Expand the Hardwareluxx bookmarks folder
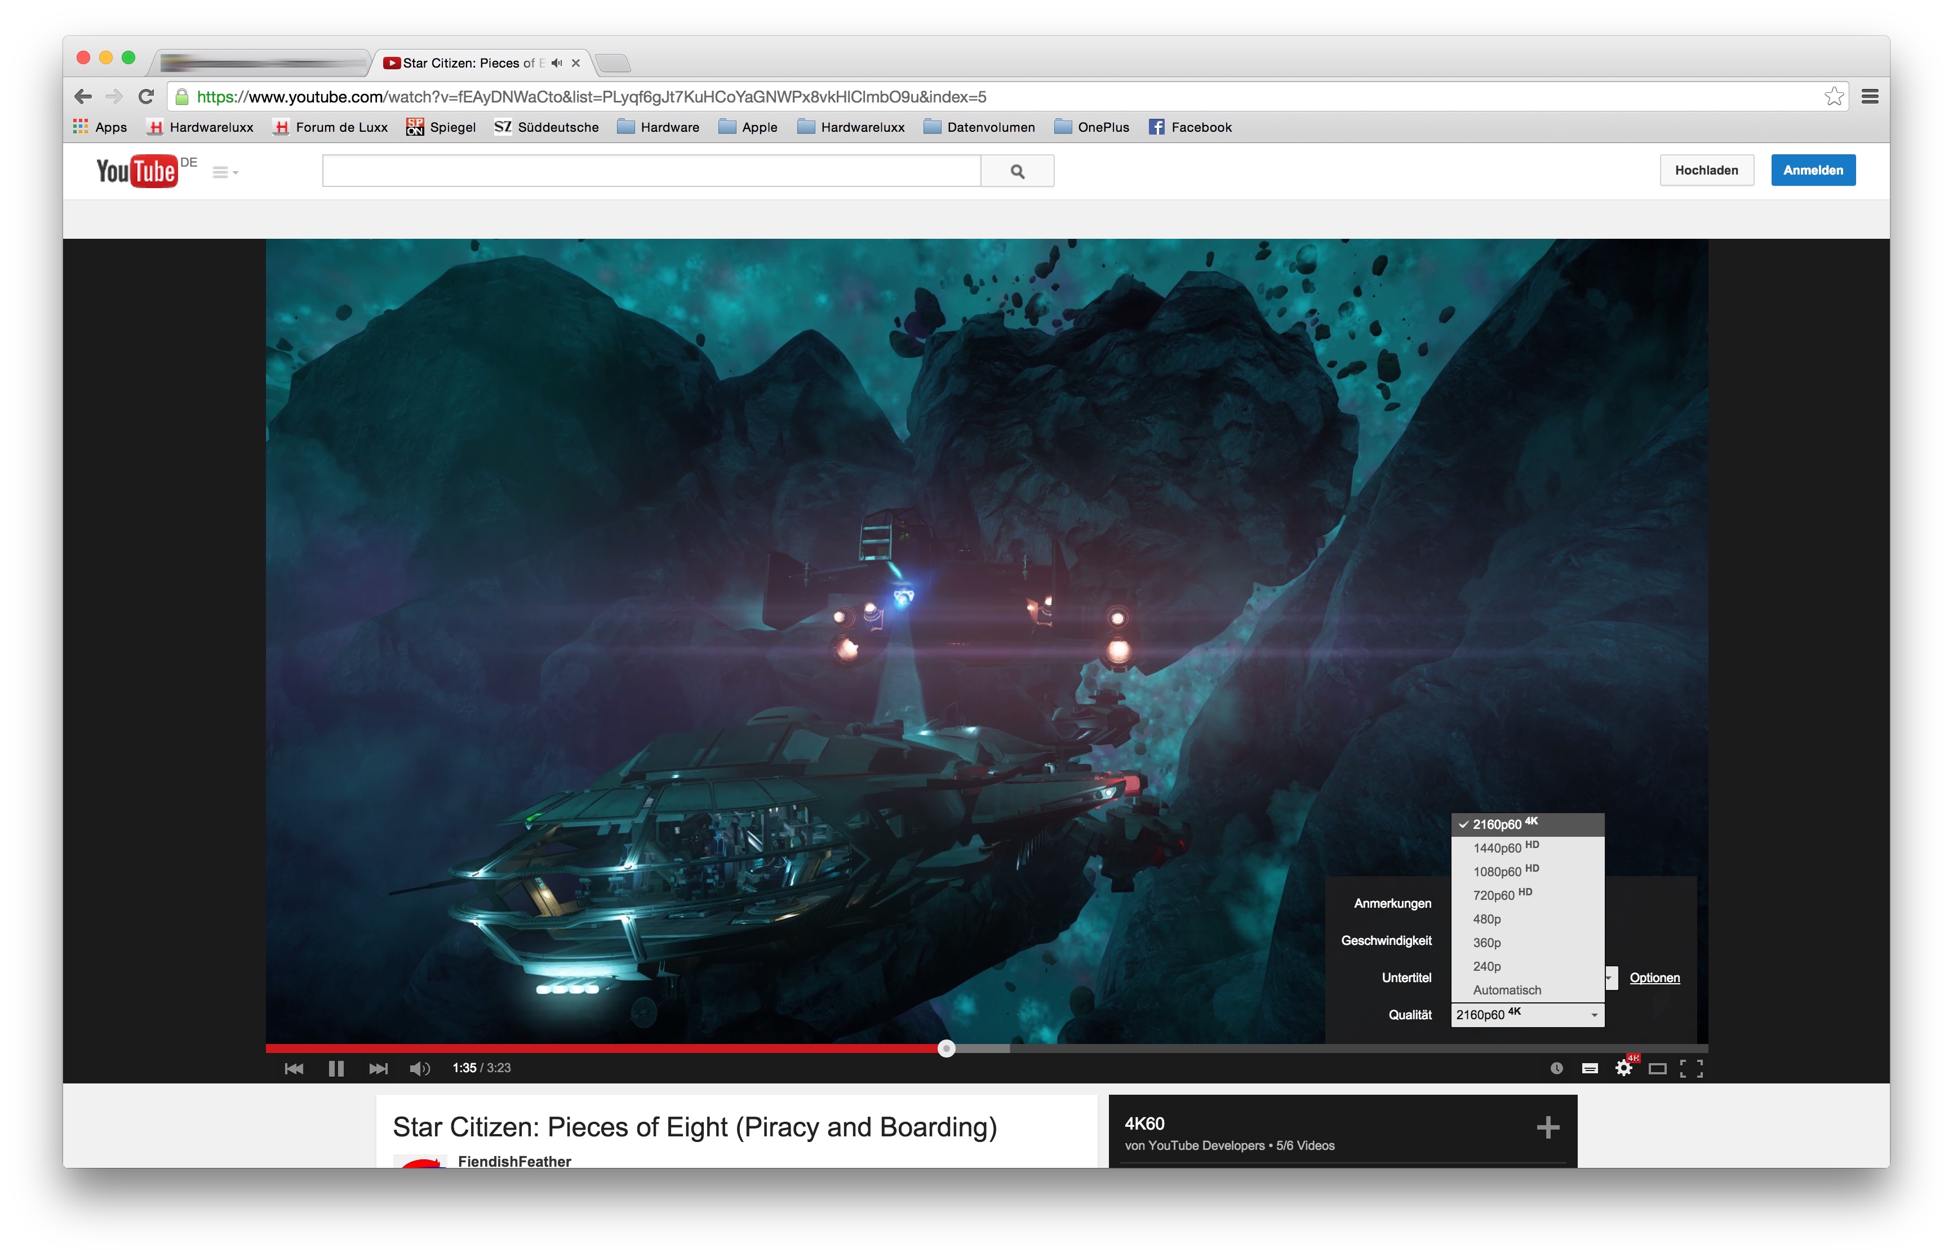The height and width of the screenshot is (1258, 1953). (x=851, y=127)
